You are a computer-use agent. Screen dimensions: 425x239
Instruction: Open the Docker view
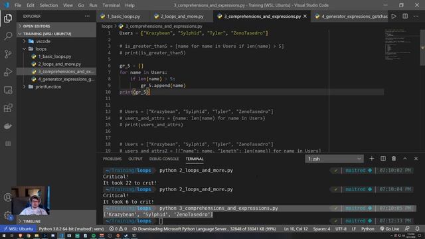(x=8, y=126)
